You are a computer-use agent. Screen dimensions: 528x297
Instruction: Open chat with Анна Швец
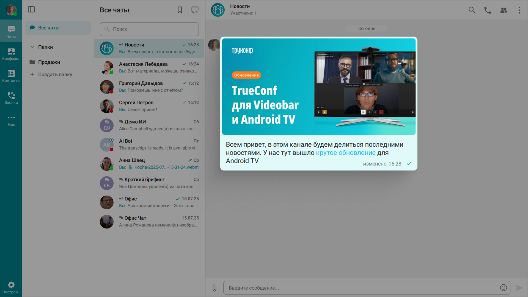click(149, 164)
